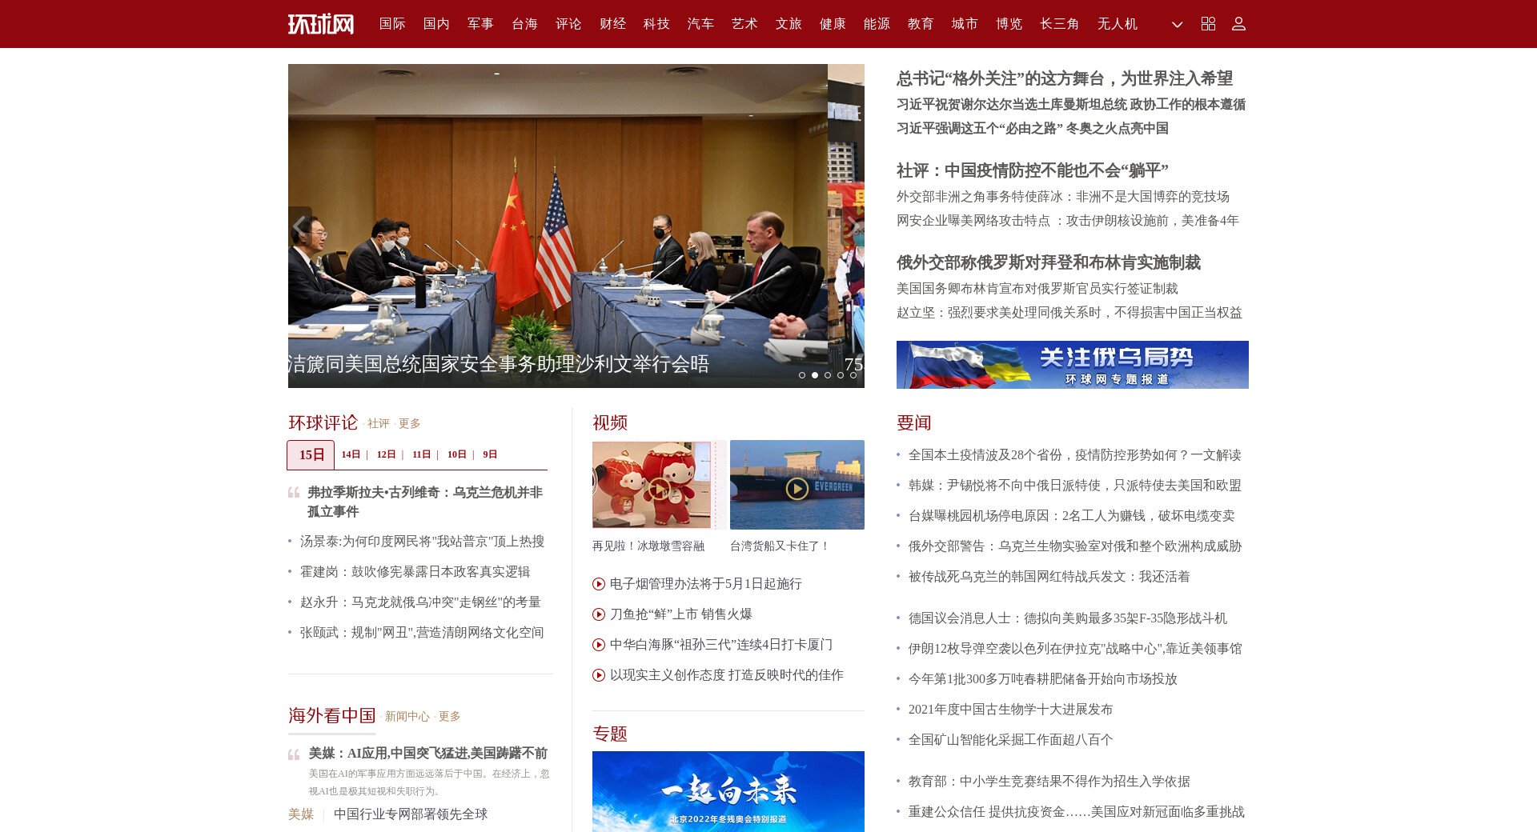Open 张颐武：规制"网丑" article

click(422, 633)
